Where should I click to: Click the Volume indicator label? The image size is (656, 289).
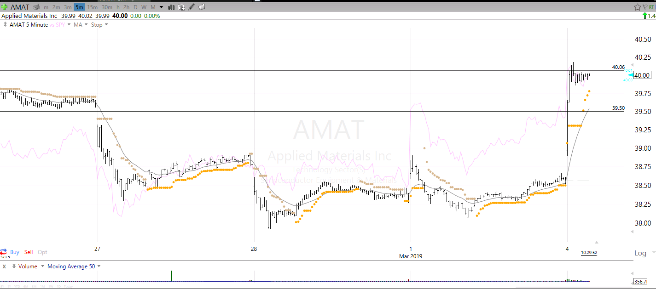[28, 266]
